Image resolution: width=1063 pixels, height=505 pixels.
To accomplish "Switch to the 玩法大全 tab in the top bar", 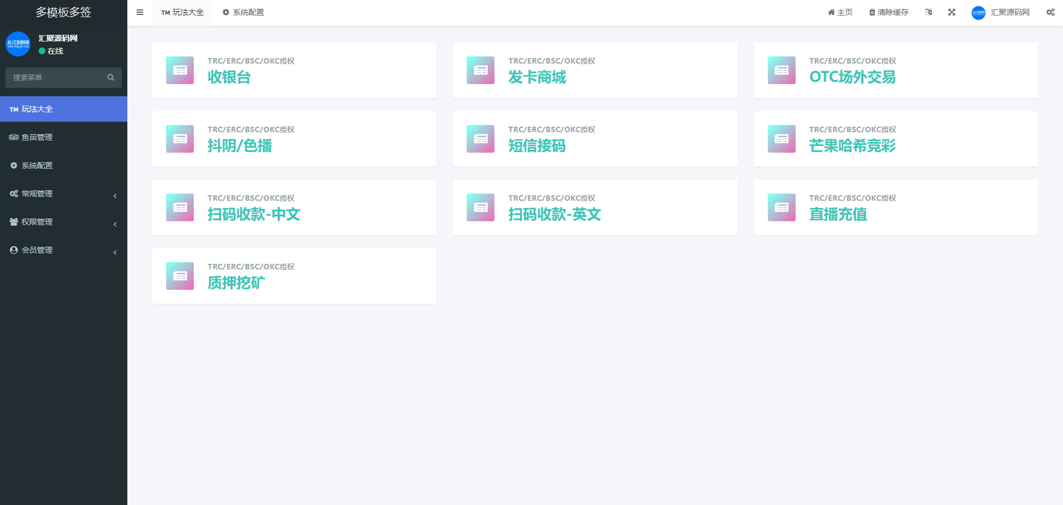I will 182,12.
